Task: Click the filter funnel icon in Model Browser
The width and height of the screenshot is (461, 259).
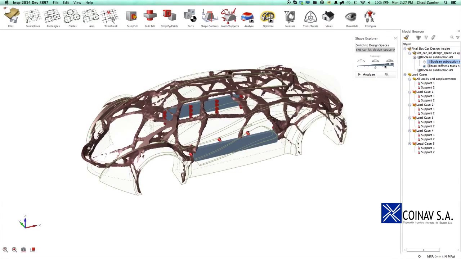Action: point(458,37)
